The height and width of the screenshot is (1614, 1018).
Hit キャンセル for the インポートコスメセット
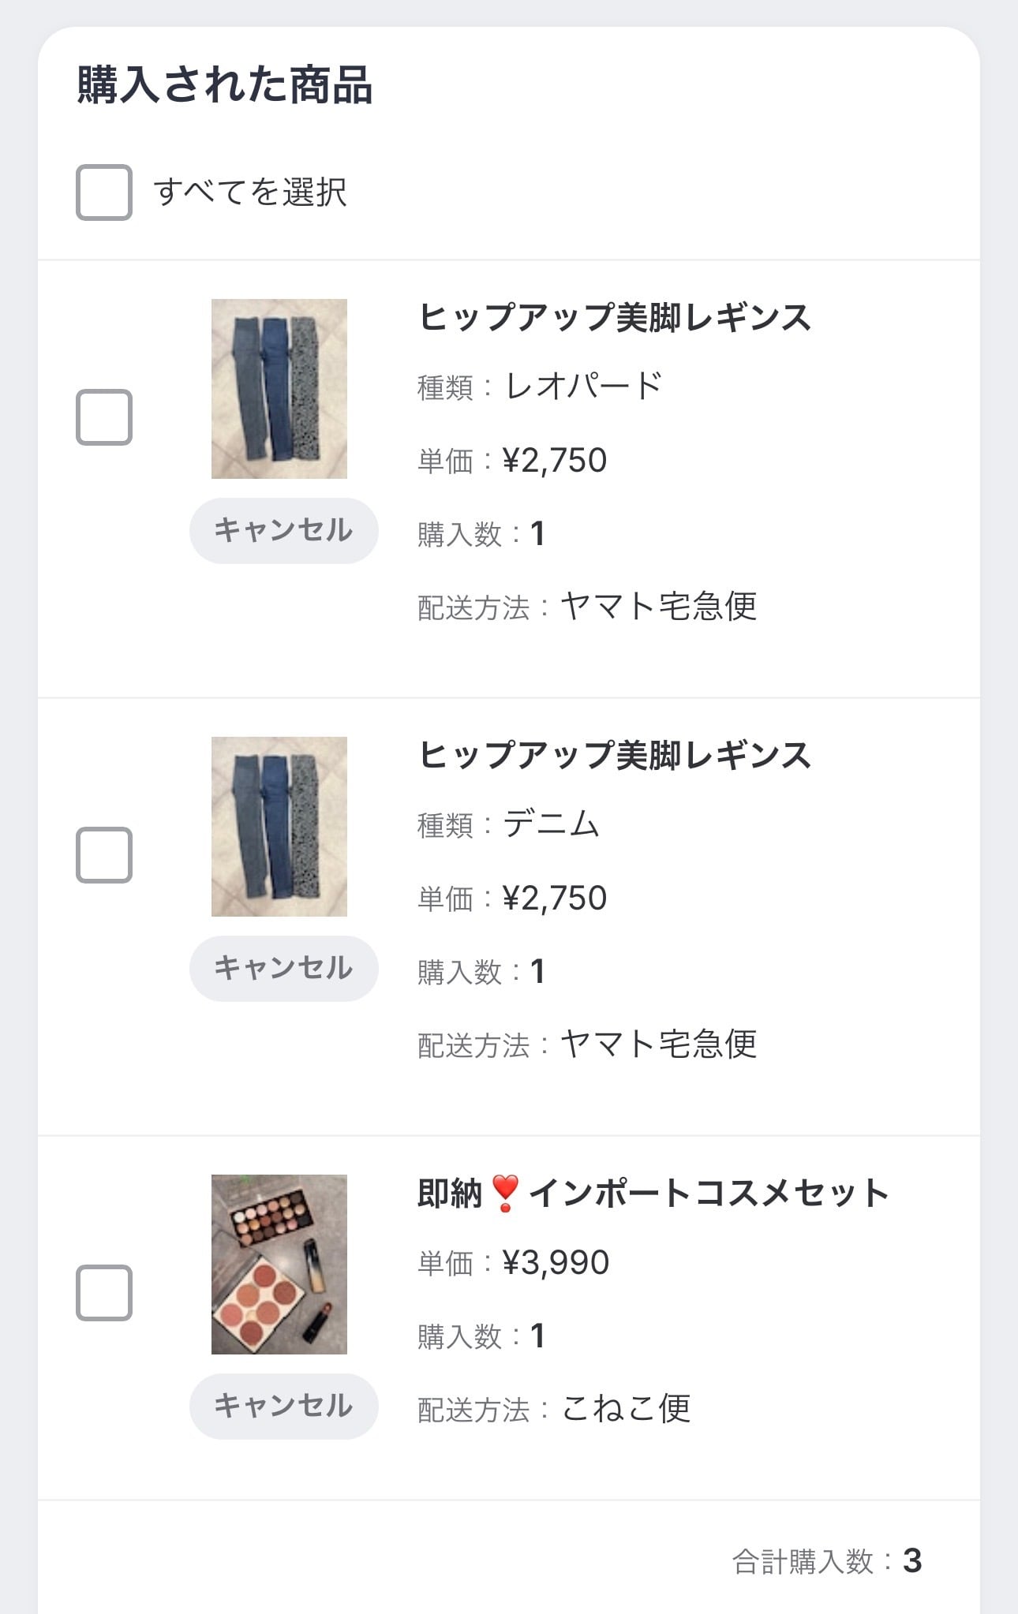[x=283, y=1407]
